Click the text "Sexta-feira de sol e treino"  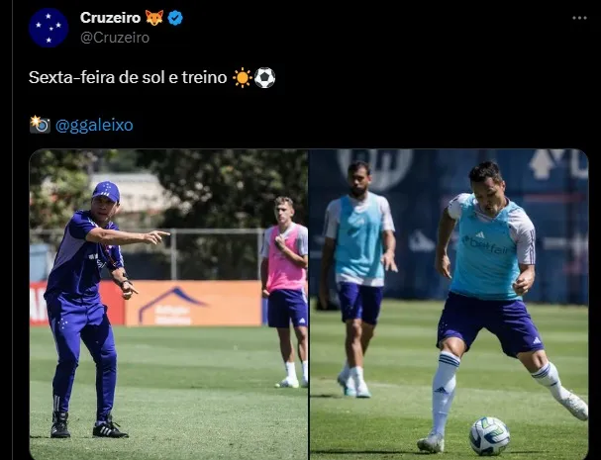point(128,77)
